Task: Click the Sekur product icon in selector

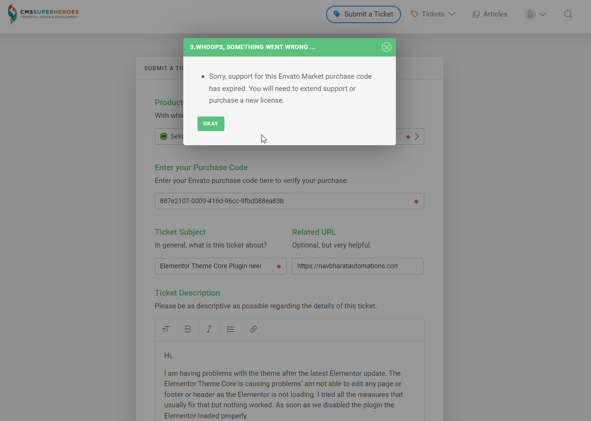Action: 163,136
